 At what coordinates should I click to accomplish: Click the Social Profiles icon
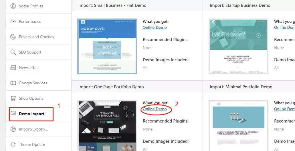pyautogui.click(x=13, y=6)
